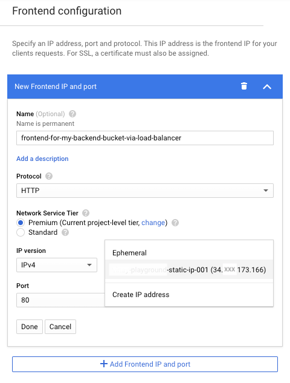Click the plus icon in Add Frontend button
Image resolution: width=290 pixels, height=383 pixels.
tap(104, 364)
